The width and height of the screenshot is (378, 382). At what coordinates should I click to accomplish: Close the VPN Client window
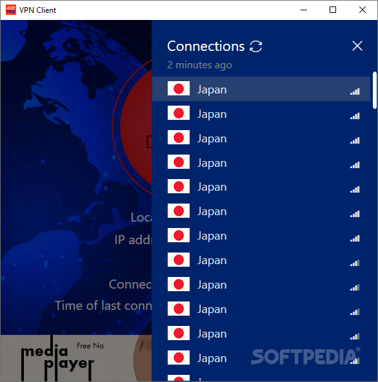[363, 10]
